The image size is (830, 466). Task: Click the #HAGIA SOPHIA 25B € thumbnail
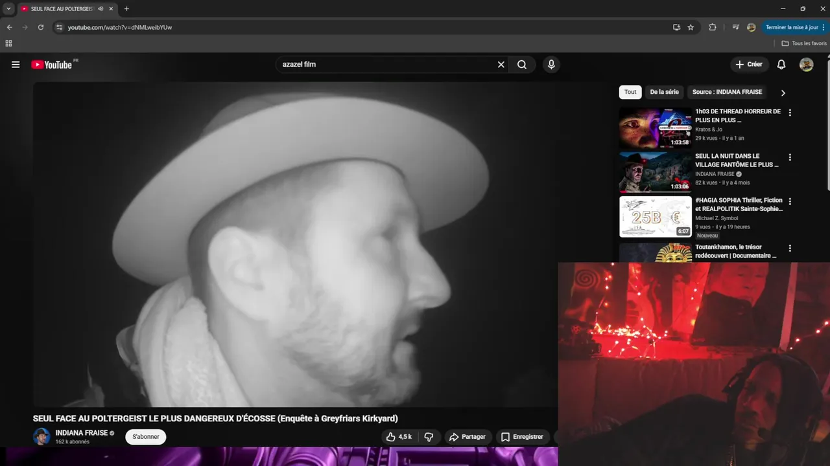[656, 217]
